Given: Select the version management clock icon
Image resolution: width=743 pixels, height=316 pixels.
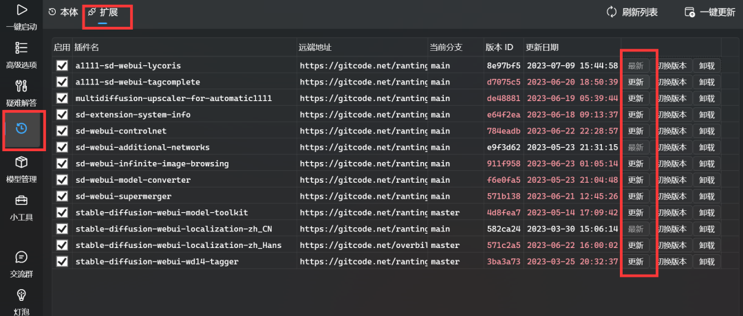Looking at the screenshot, I should pos(21,128).
